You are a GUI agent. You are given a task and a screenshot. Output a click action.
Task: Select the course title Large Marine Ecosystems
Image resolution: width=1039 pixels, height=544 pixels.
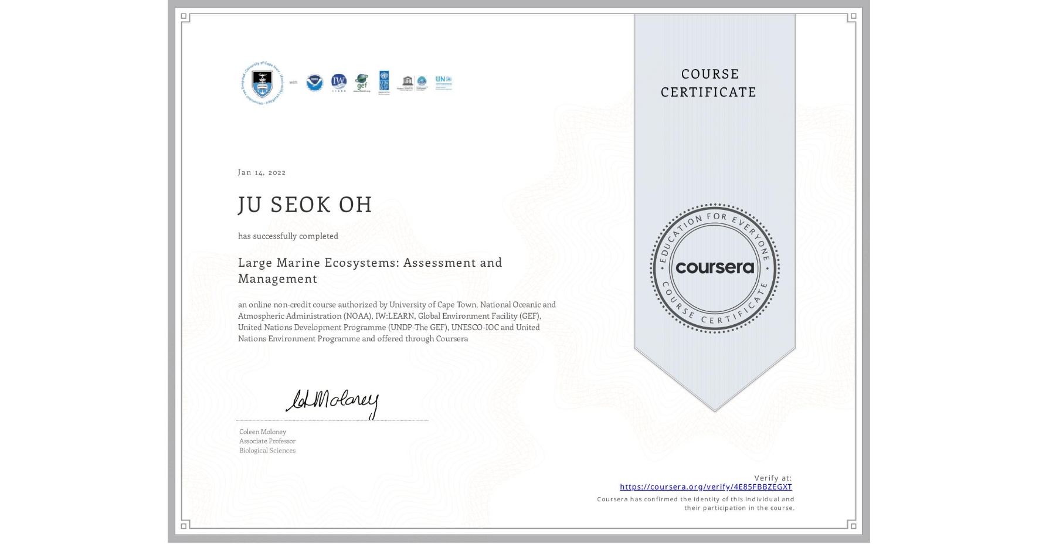[x=369, y=270]
